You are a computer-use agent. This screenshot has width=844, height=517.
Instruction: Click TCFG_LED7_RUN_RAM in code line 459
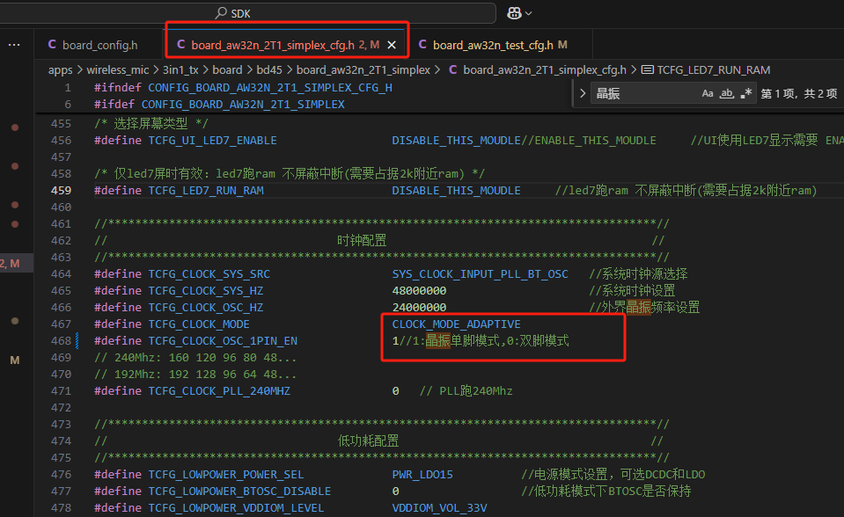[x=206, y=191]
